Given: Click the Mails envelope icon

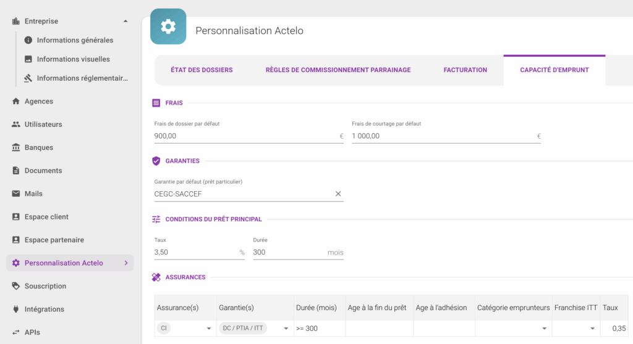Looking at the screenshot, I should [x=15, y=194].
